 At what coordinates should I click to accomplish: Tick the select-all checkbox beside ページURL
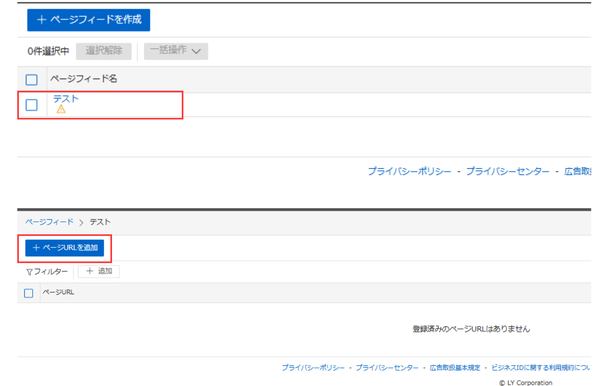pyautogui.click(x=28, y=293)
